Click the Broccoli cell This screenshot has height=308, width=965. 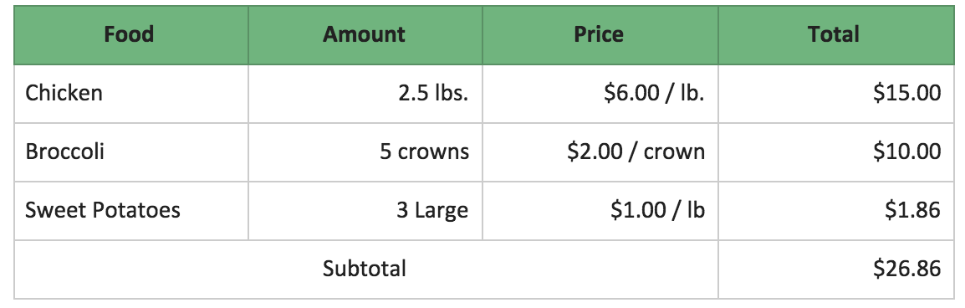point(131,152)
